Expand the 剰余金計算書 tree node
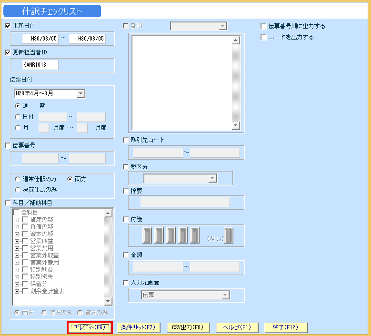 [x=17, y=291]
